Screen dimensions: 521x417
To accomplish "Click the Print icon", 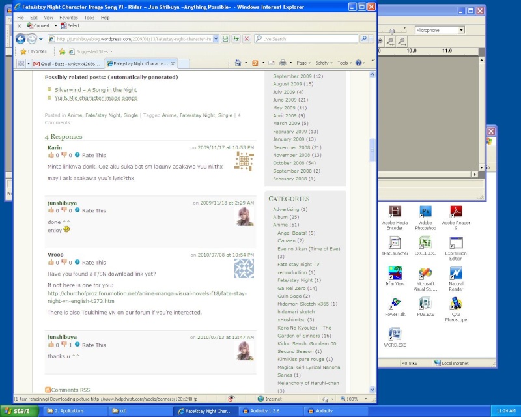I will point(283,63).
